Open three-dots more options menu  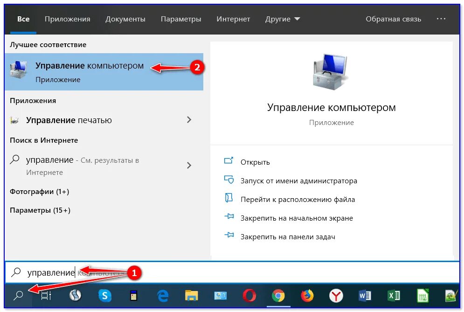(x=441, y=19)
